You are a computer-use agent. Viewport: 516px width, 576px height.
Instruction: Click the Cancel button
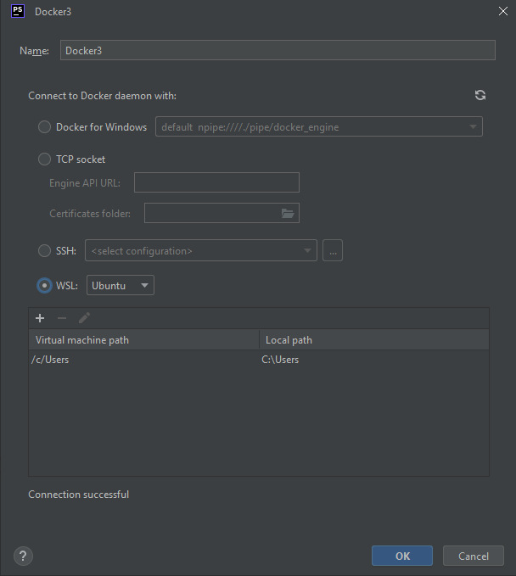click(474, 556)
